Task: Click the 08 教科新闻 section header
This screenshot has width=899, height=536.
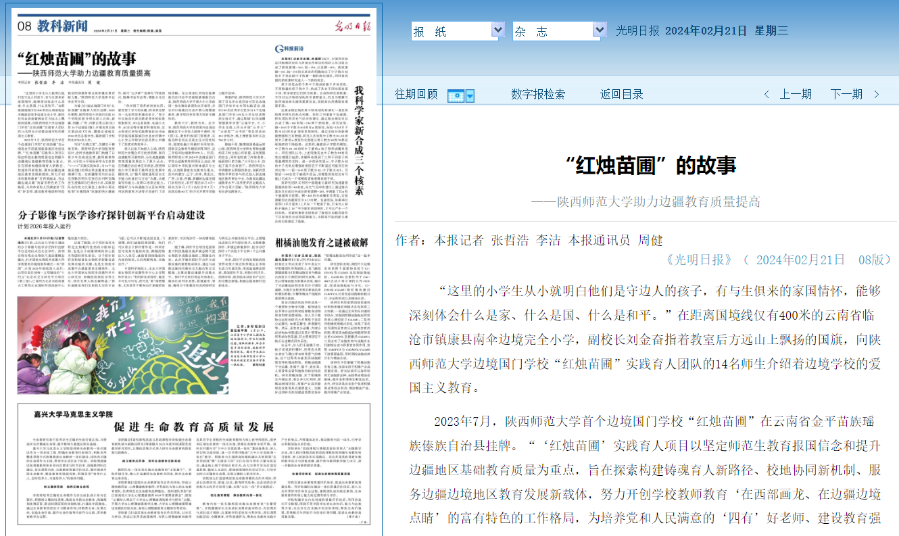Action: click(53, 27)
